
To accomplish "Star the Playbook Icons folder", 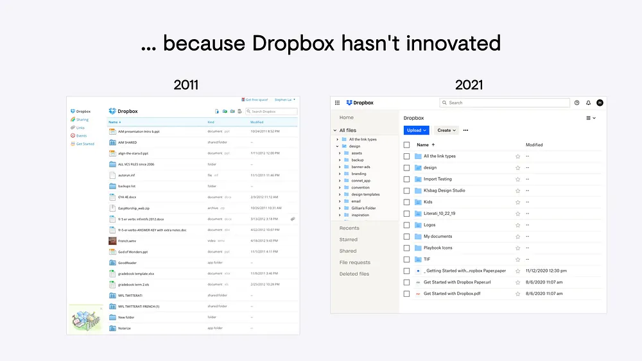I will point(518,248).
